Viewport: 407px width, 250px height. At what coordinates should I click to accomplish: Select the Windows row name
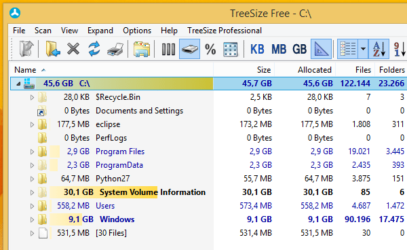(117, 219)
